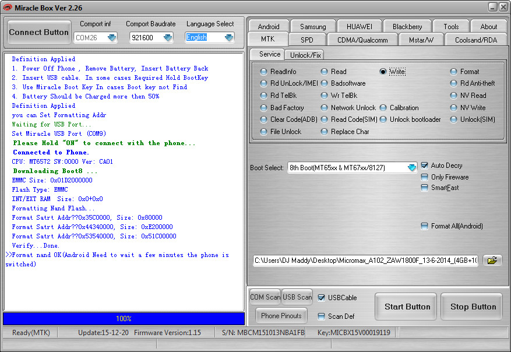The height and width of the screenshot is (352, 511).
Task: Click the S/N: MBCM151013NBA1FB entry
Action: pyautogui.click(x=263, y=333)
